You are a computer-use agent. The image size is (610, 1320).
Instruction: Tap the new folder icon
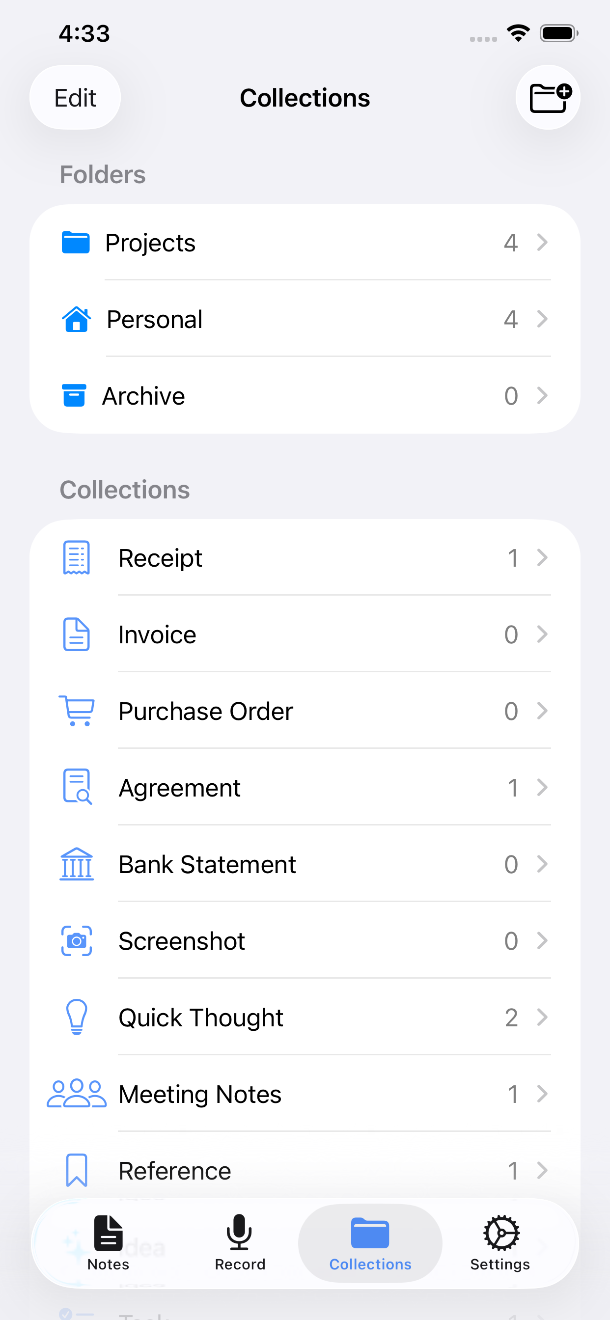point(548,97)
